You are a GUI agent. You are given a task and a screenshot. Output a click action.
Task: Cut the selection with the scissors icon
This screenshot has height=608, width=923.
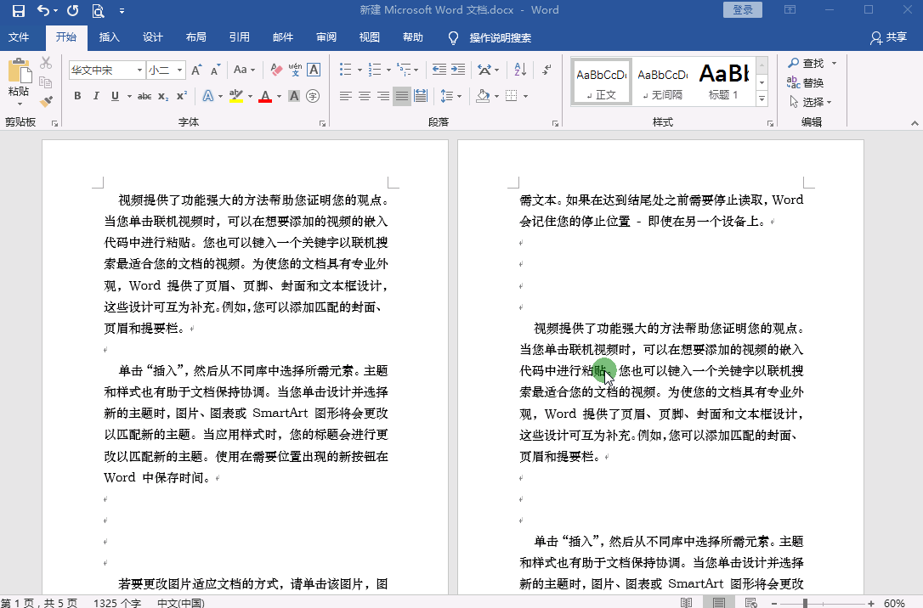(x=46, y=62)
